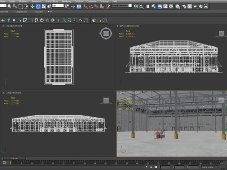
Task: Open the Animation menu
Action: pos(36,1)
